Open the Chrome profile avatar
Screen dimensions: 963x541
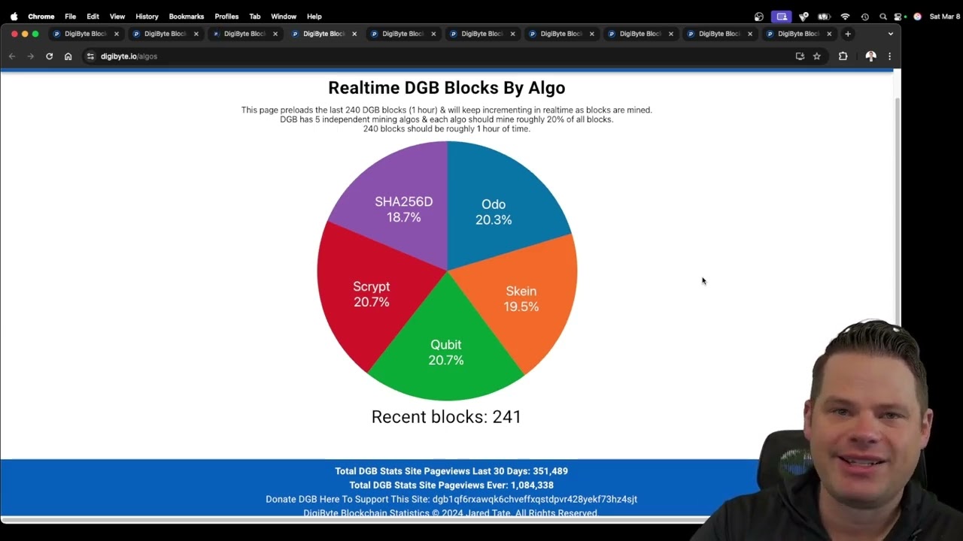870,56
